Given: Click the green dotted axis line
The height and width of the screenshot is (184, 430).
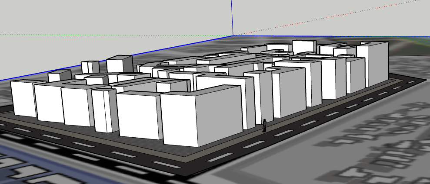Looking at the screenshot, I should [109, 35].
